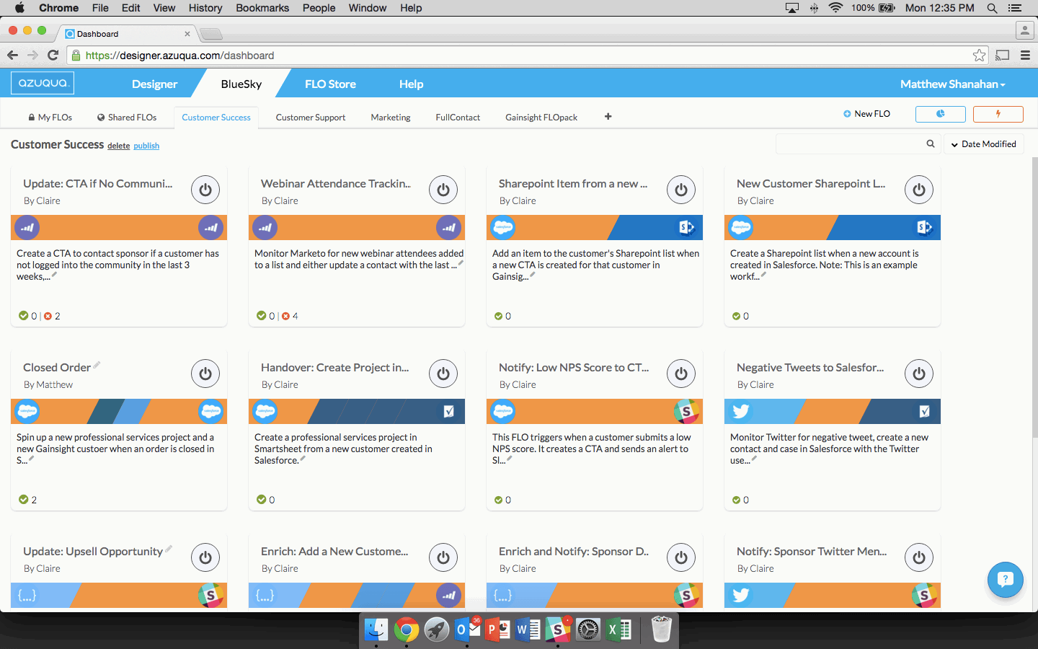Click the add new tab plus icon
This screenshot has width=1038, height=649.
point(608,116)
